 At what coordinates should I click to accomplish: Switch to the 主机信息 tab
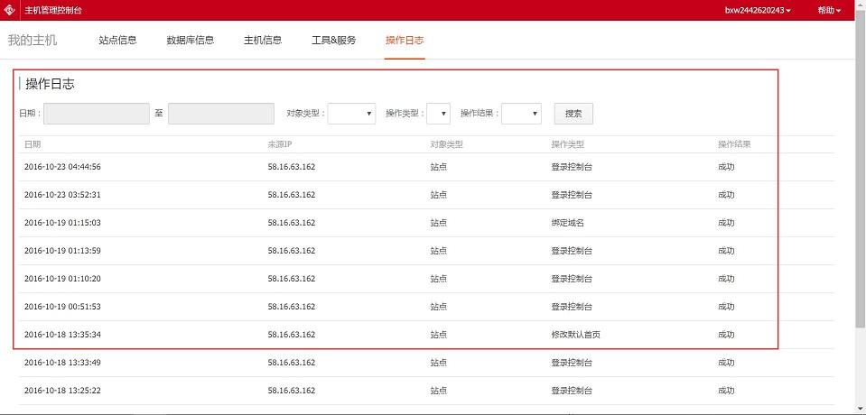pyautogui.click(x=263, y=41)
